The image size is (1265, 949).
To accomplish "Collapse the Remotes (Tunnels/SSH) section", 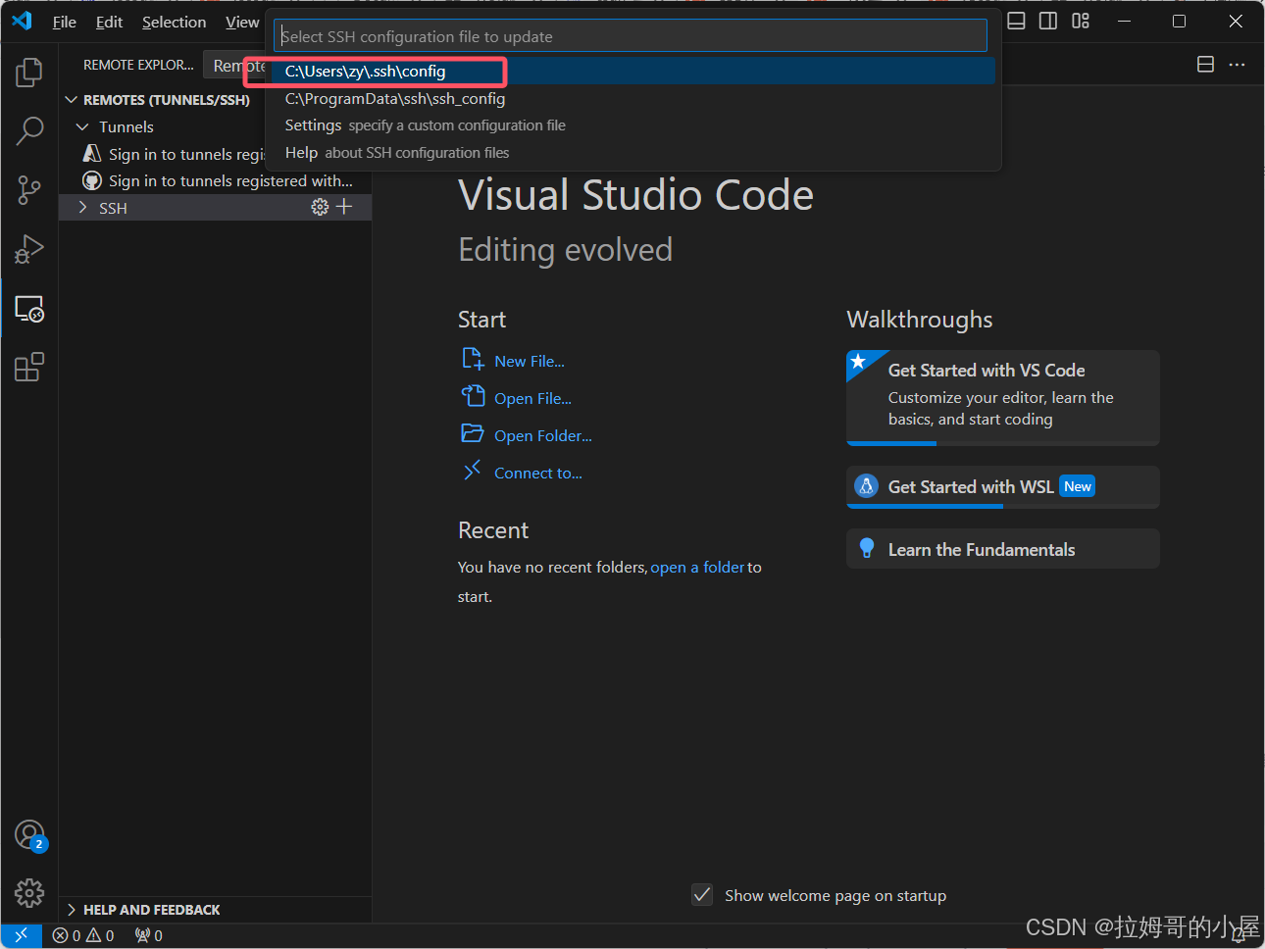I will pyautogui.click(x=71, y=100).
